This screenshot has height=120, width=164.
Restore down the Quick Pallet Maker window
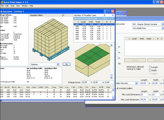158,2
